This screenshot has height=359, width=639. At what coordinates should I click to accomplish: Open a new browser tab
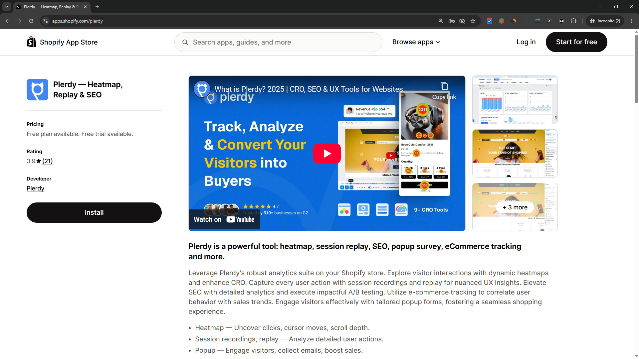click(97, 7)
